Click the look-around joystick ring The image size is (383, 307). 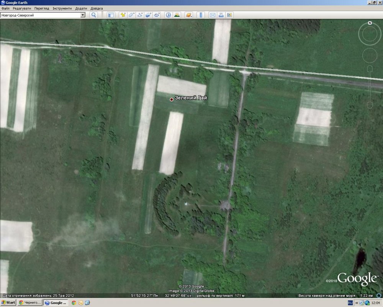coord(370,35)
